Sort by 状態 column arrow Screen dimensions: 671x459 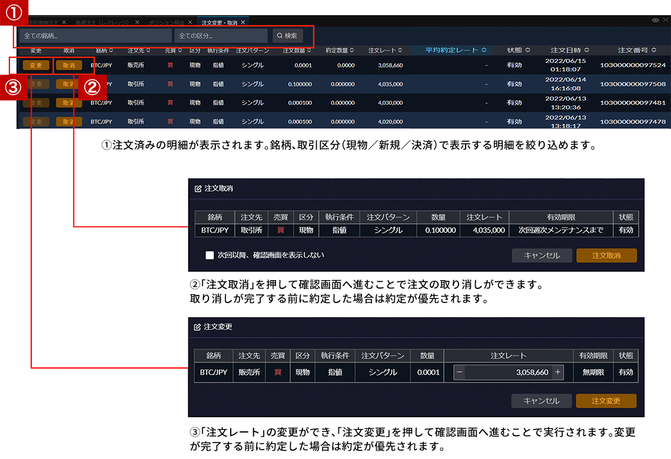(x=527, y=50)
